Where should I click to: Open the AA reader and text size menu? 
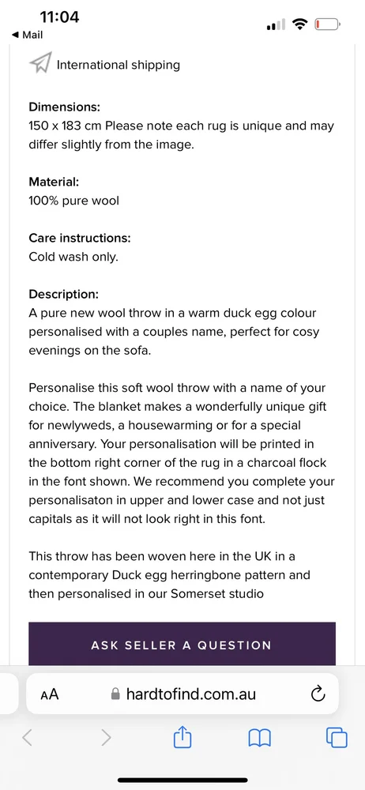pyautogui.click(x=50, y=694)
